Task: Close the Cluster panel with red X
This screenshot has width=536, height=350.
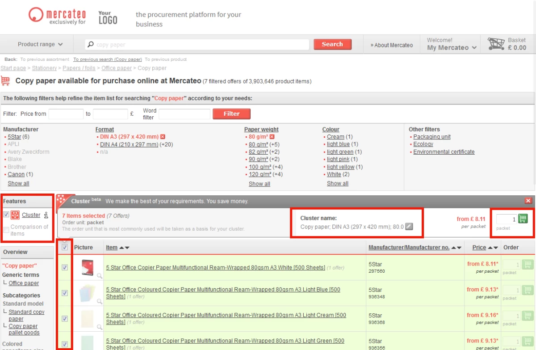Action: point(528,201)
